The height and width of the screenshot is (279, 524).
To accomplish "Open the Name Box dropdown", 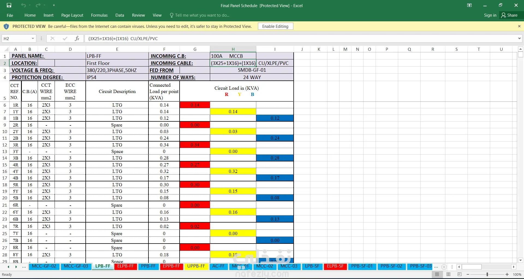I will 33,38.
